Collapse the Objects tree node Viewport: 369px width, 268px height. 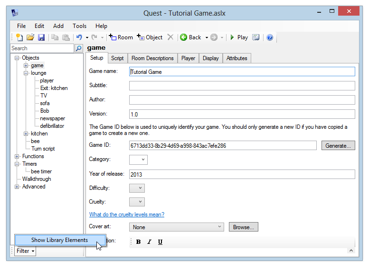tap(17, 58)
